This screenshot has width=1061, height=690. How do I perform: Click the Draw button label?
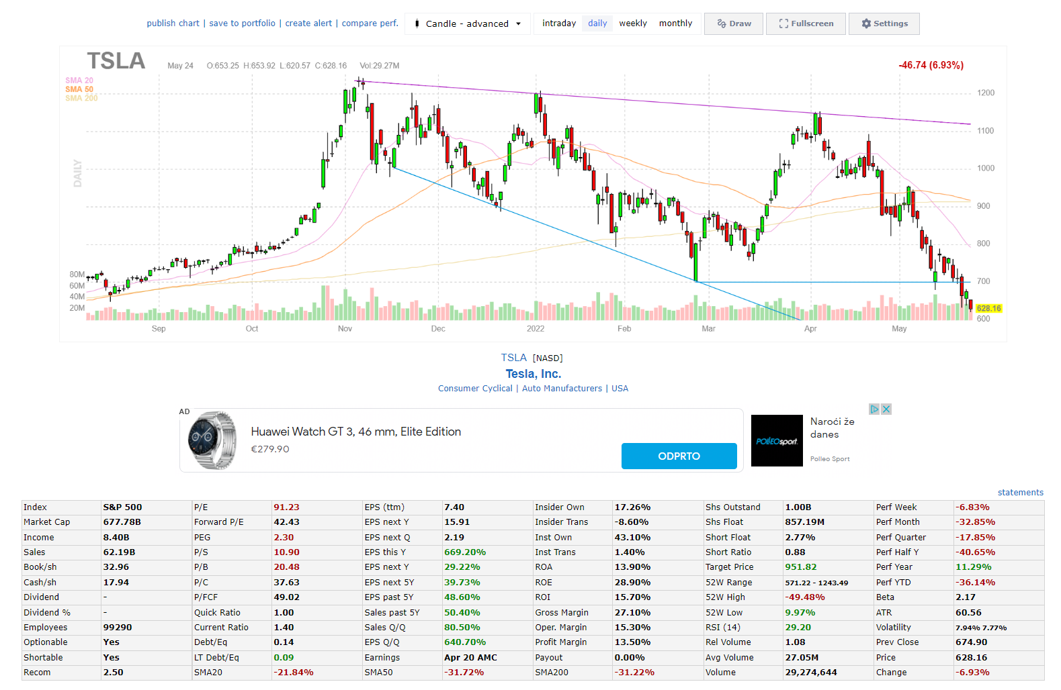pos(740,23)
